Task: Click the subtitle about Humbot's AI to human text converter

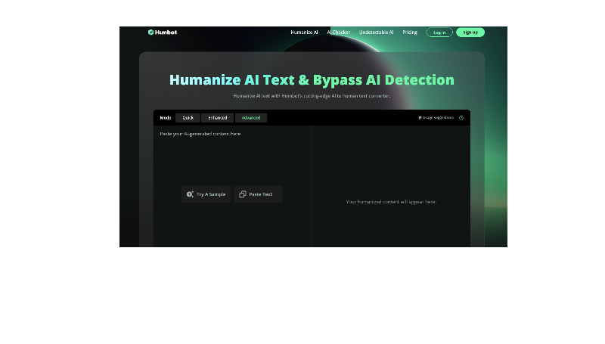Action: [312, 96]
